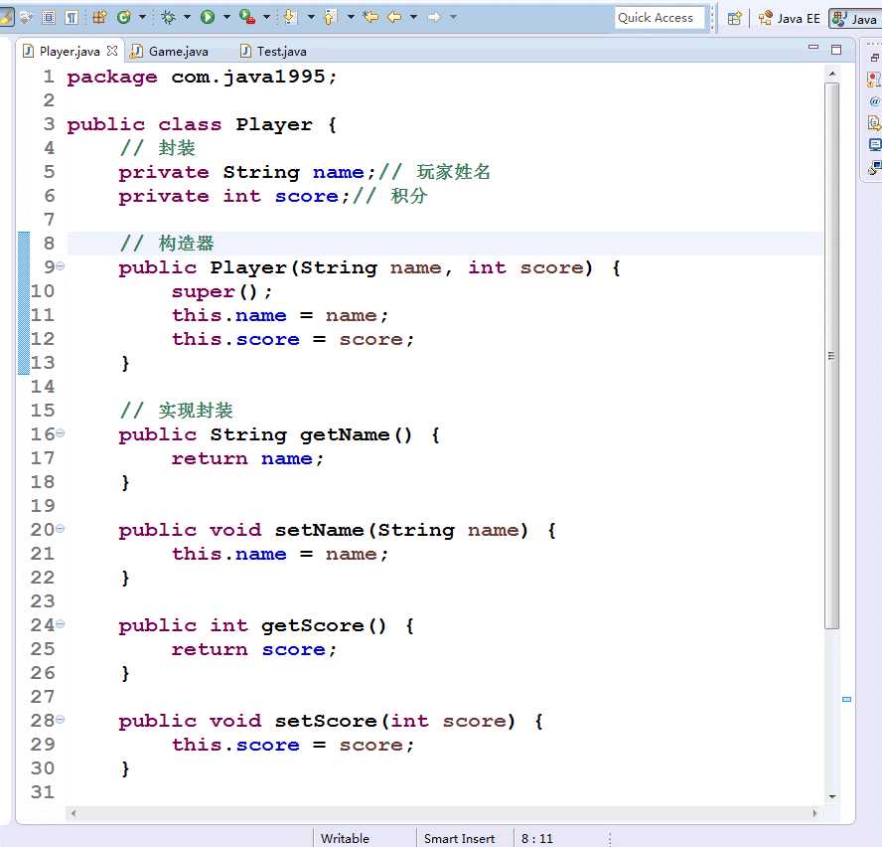Click the Run External Tools icon
Viewport: 882px width, 847px height.
pos(247,18)
